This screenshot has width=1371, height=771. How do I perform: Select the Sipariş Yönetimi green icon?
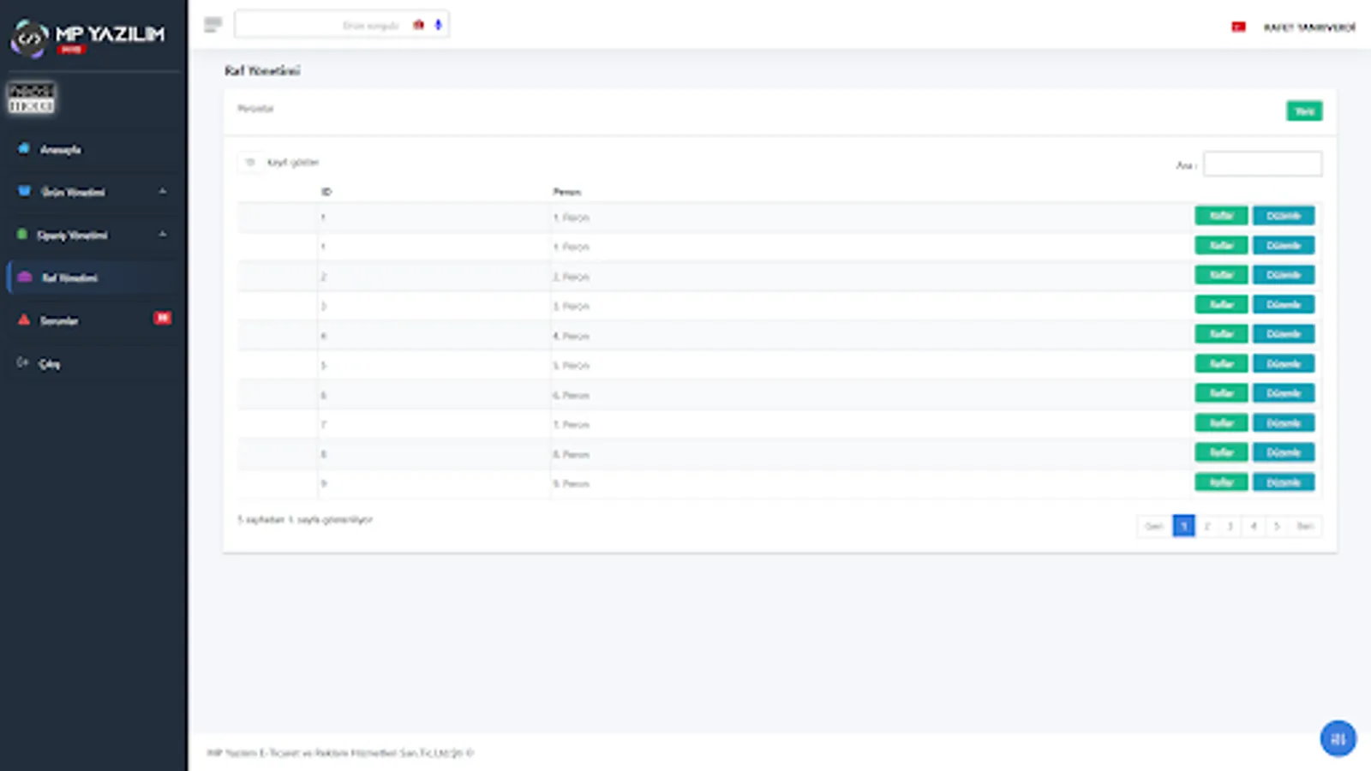point(23,235)
